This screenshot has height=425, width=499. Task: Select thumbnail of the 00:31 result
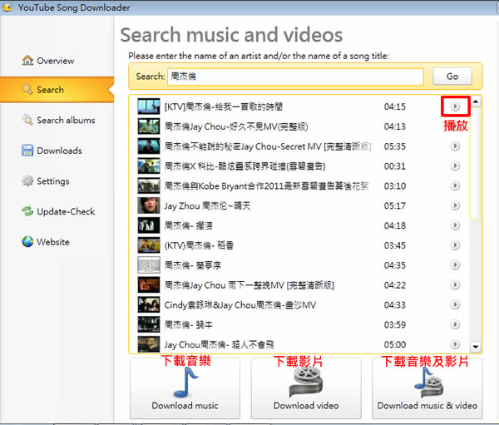pyautogui.click(x=149, y=166)
